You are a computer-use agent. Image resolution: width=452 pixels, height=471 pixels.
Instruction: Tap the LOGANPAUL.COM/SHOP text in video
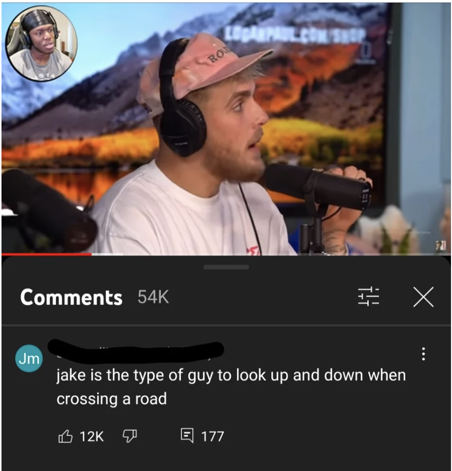pos(295,35)
